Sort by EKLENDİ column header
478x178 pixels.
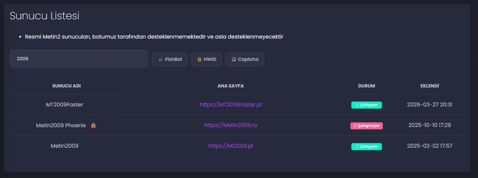[429, 86]
